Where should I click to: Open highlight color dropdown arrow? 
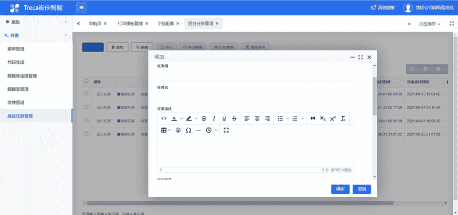[196, 118]
